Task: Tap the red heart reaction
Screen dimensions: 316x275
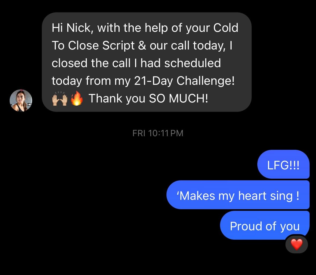Action: (297, 244)
